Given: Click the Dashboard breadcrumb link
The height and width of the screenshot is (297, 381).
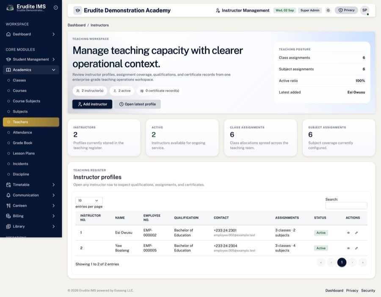Looking at the screenshot, I should (x=77, y=25).
